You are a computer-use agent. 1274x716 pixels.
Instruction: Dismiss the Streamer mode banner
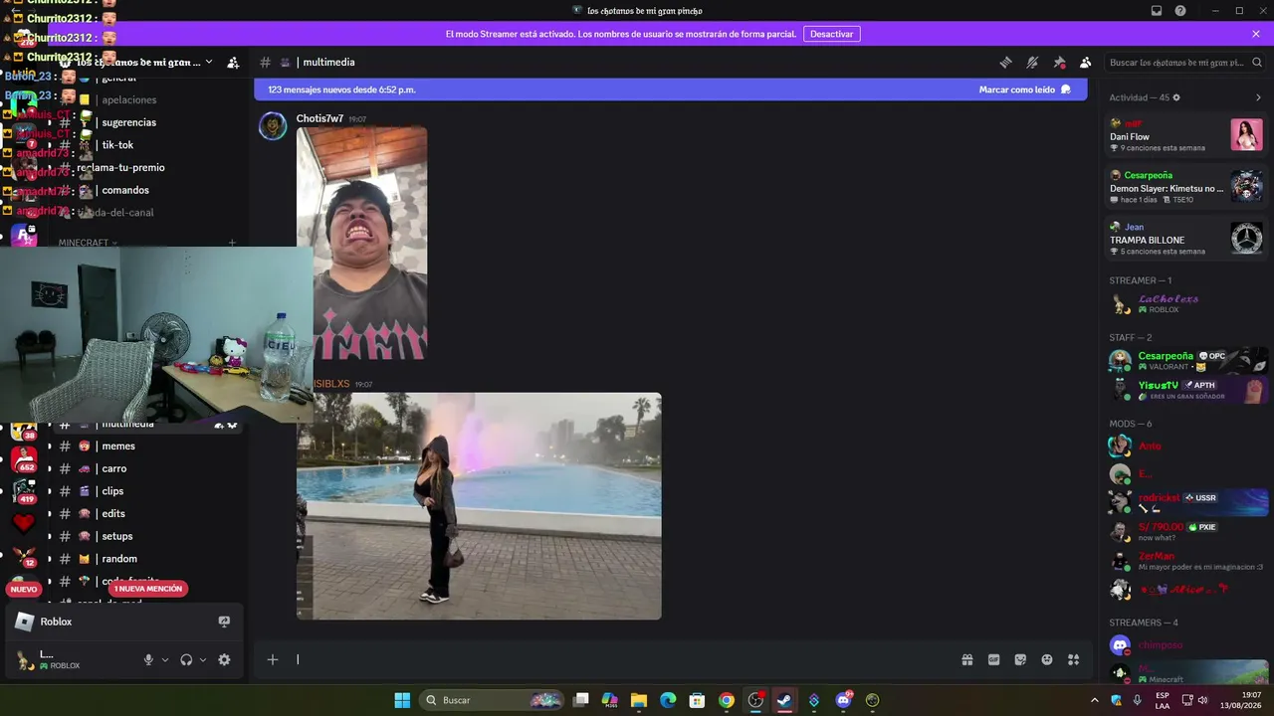pyautogui.click(x=1256, y=34)
